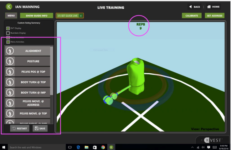Enable the Numbers Display checkbox
Image resolution: width=231 pixels, height=150 pixels.
[x=8, y=33]
